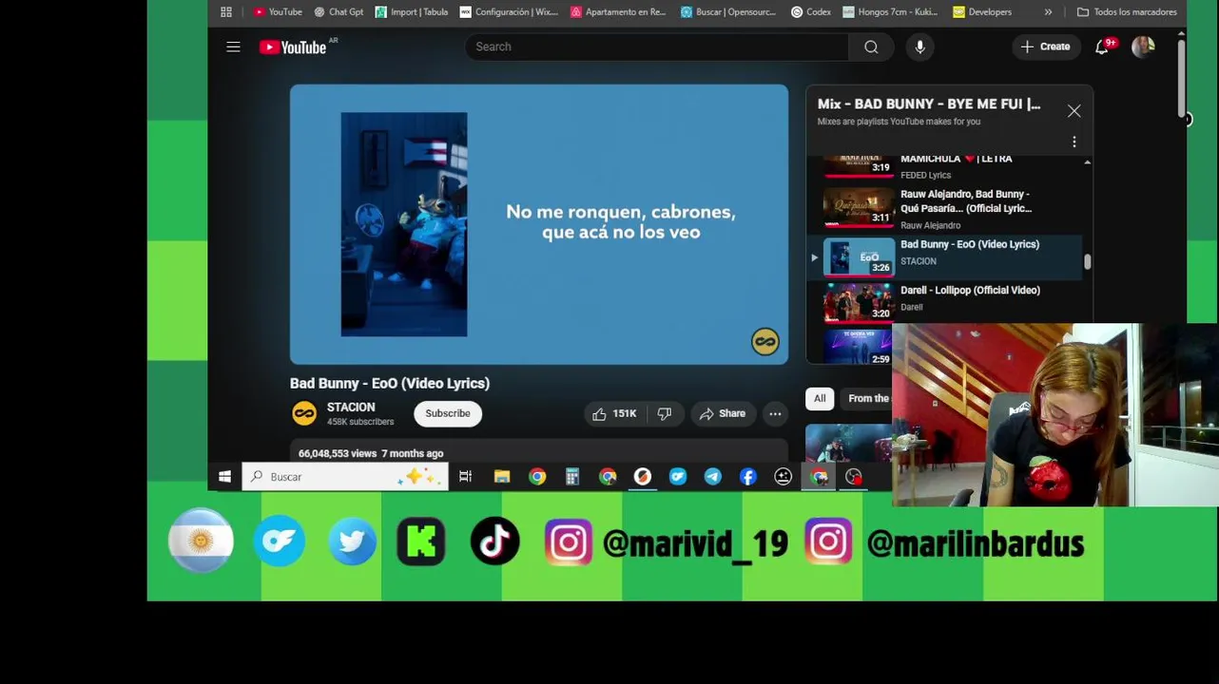Select Bad Bunny - EoO (Video Lyrics) playlist item

[x=946, y=256]
